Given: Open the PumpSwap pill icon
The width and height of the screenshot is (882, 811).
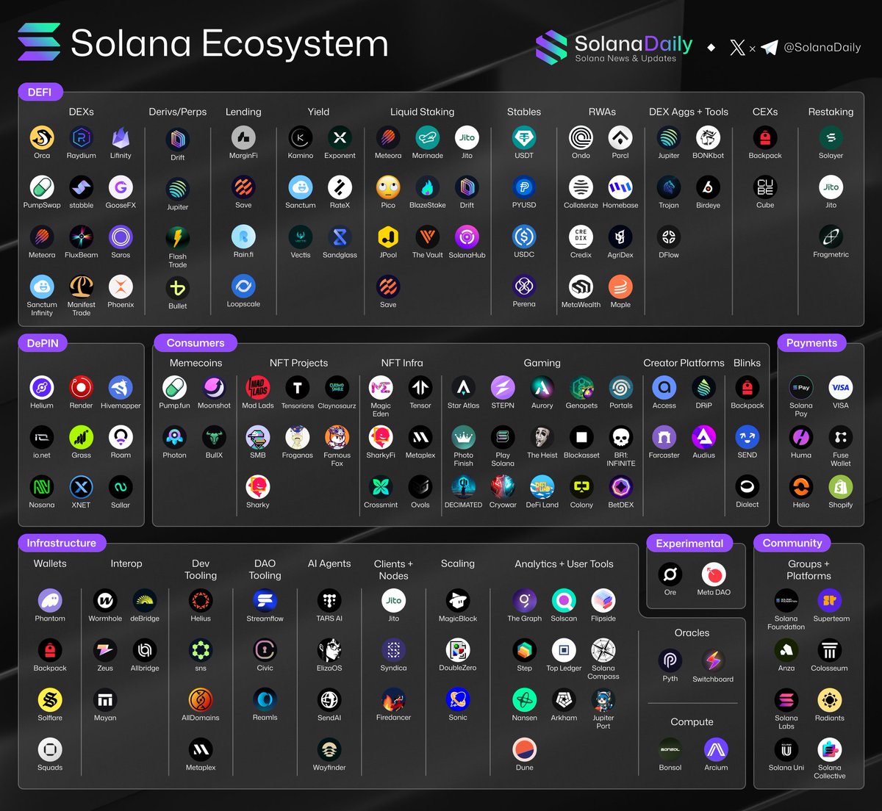Looking at the screenshot, I should (42, 187).
